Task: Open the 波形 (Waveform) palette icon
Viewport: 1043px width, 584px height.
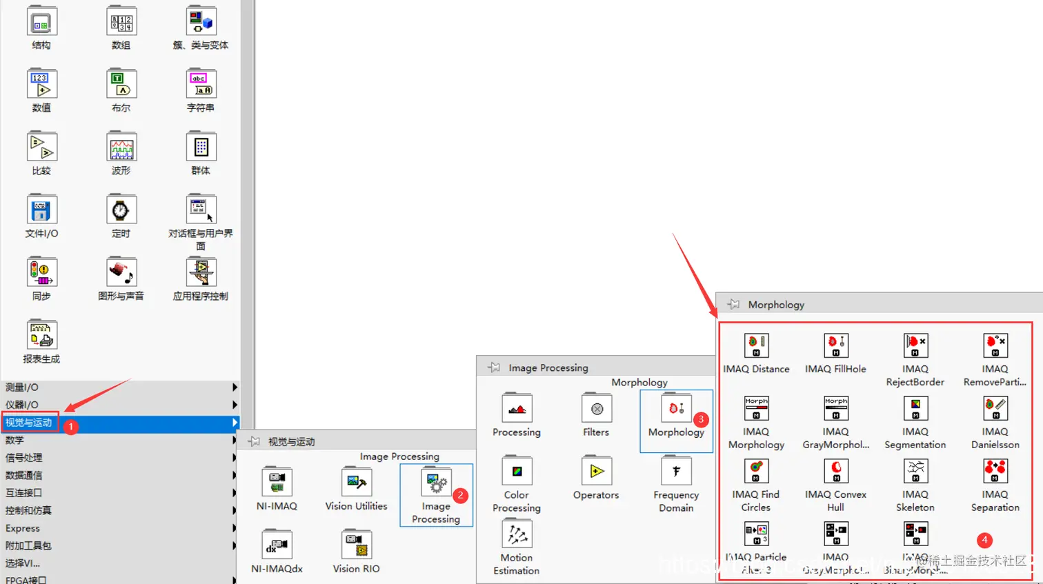Action: (x=121, y=147)
